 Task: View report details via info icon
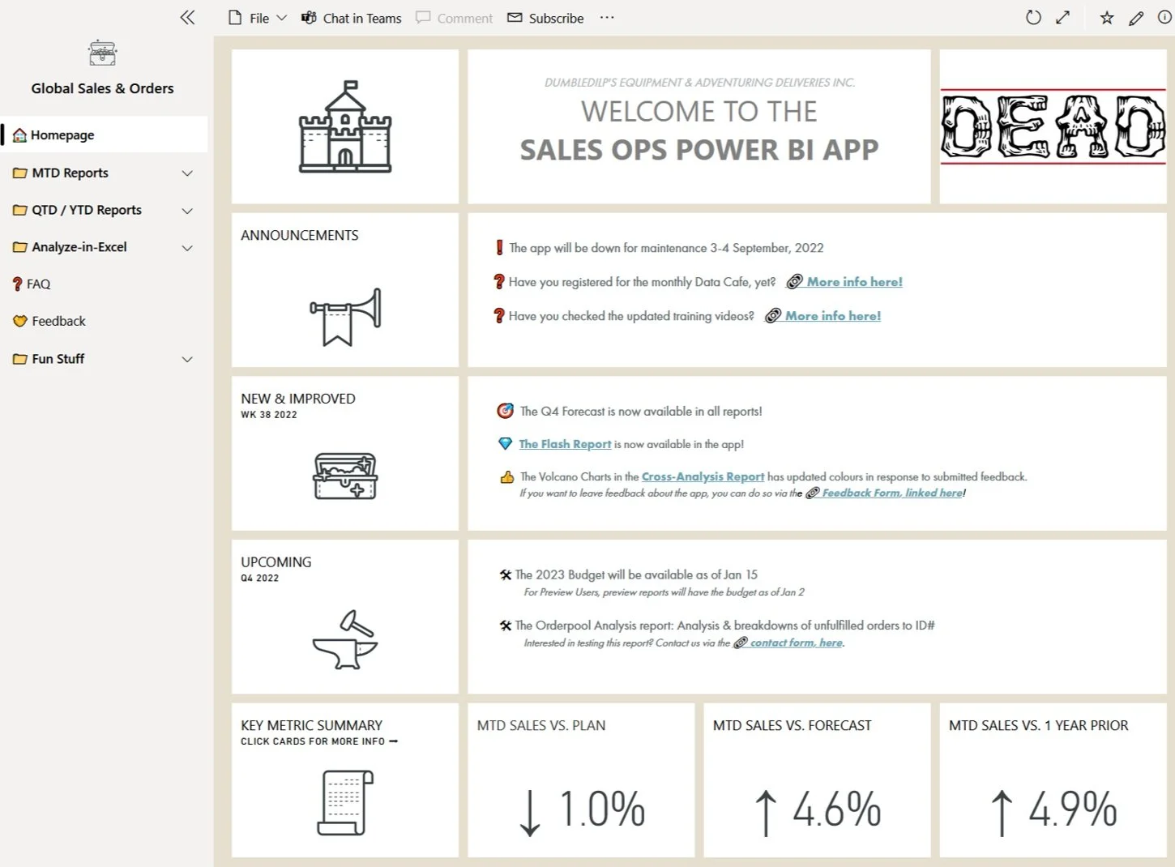pos(1164,17)
